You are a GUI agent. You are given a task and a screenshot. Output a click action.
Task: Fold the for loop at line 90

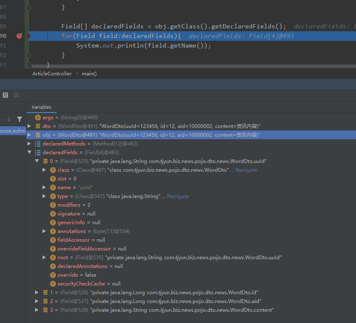point(29,36)
